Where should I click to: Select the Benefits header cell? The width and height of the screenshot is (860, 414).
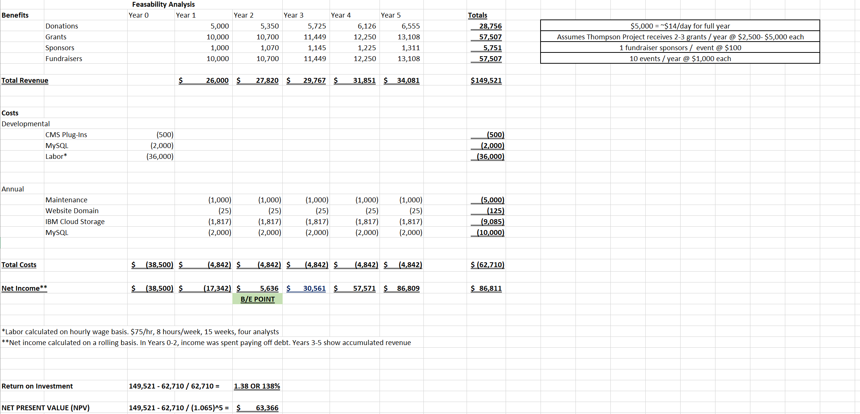point(15,15)
